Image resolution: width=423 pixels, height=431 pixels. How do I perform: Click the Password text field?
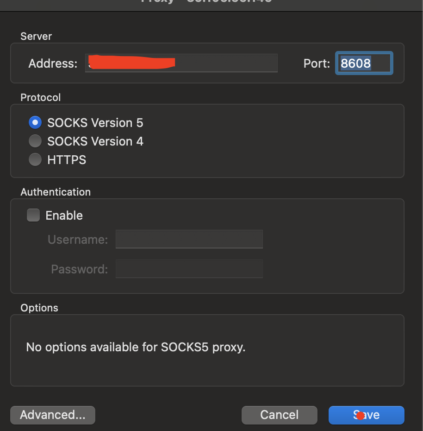click(189, 269)
